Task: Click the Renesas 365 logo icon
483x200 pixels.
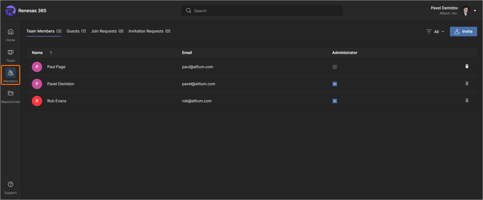Action: [x=11, y=11]
